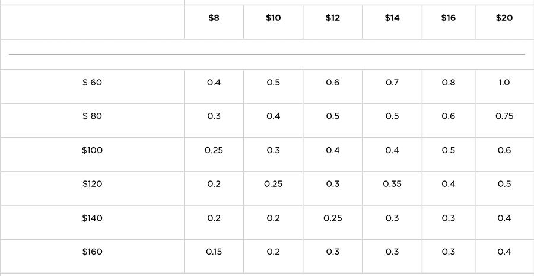534x276 pixels.
Task: Click the $12 column header
Action: click(x=333, y=18)
